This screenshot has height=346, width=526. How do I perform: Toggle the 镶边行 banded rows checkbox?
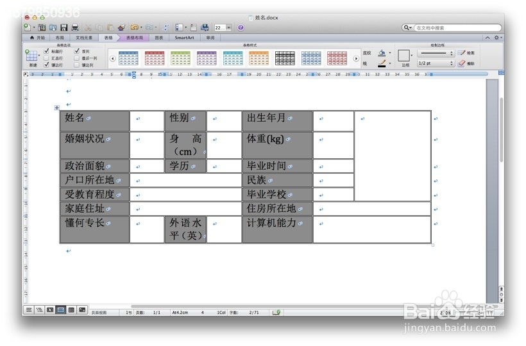pos(46,65)
